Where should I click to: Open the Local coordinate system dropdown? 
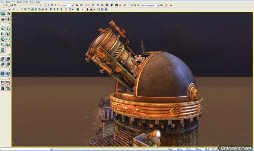(68, 6)
